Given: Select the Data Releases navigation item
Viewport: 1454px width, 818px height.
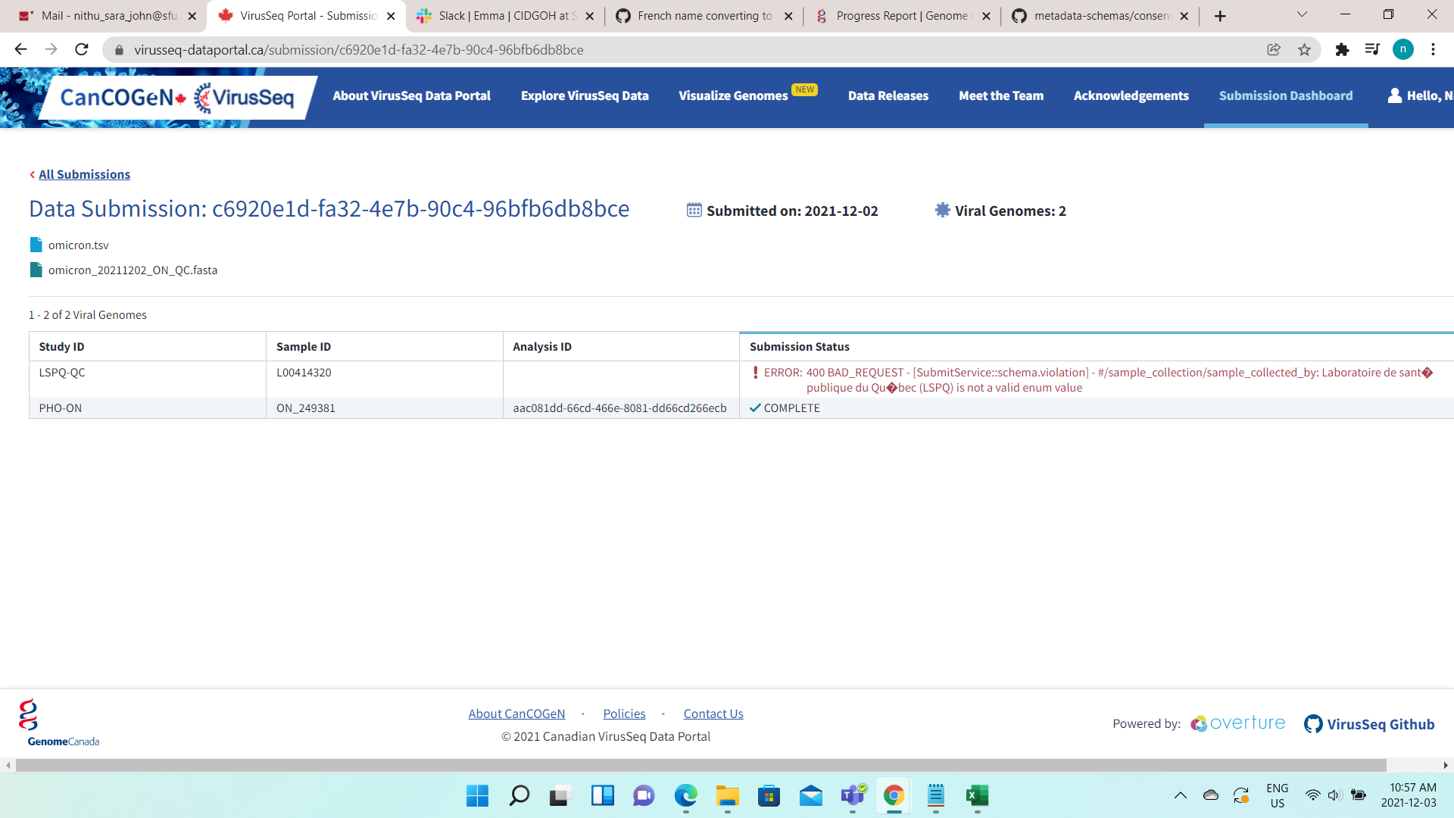Looking at the screenshot, I should (x=888, y=95).
